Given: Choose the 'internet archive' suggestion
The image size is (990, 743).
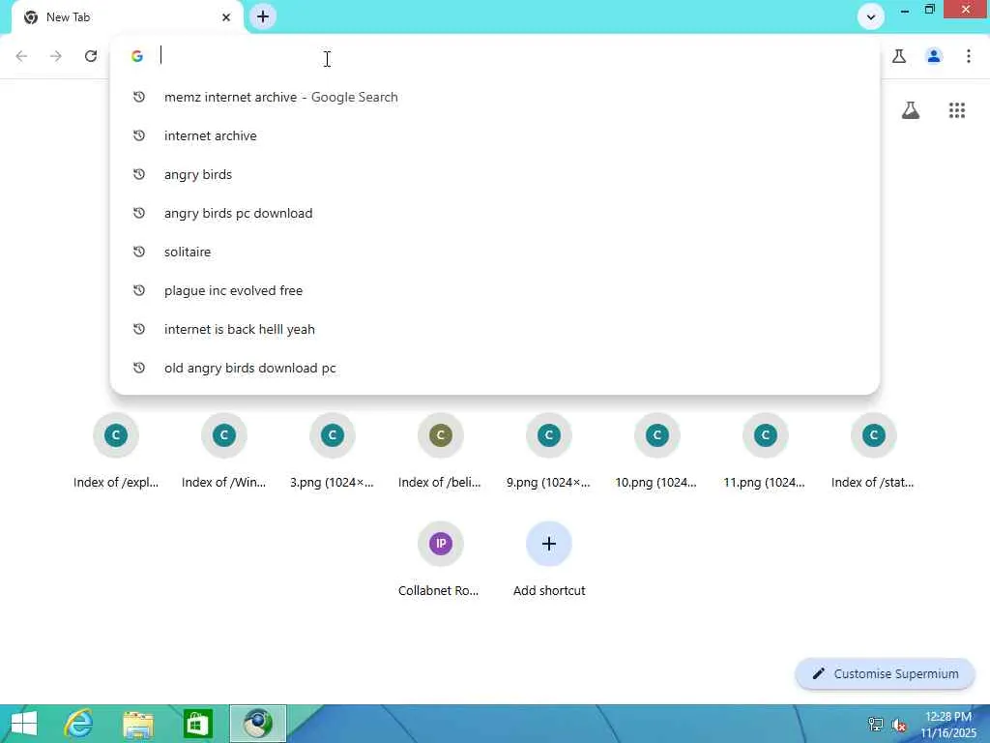Looking at the screenshot, I should (x=494, y=135).
